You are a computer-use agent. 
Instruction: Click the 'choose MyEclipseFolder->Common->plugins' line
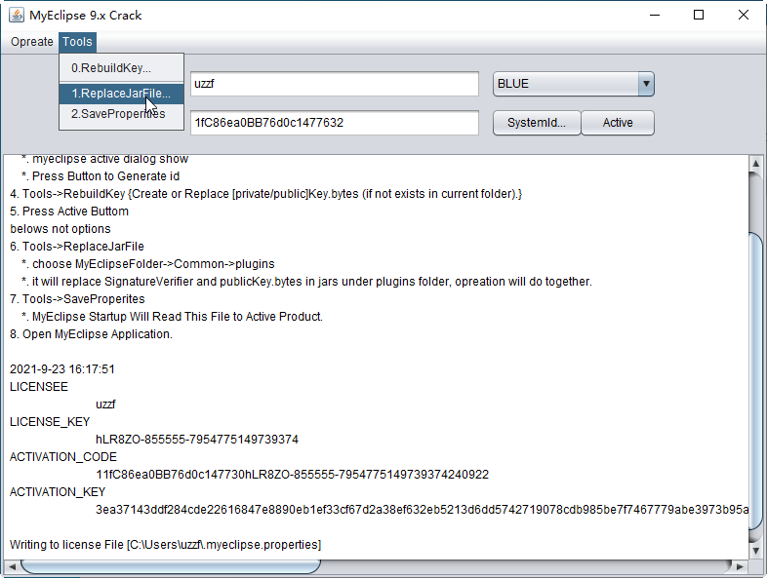(x=148, y=264)
